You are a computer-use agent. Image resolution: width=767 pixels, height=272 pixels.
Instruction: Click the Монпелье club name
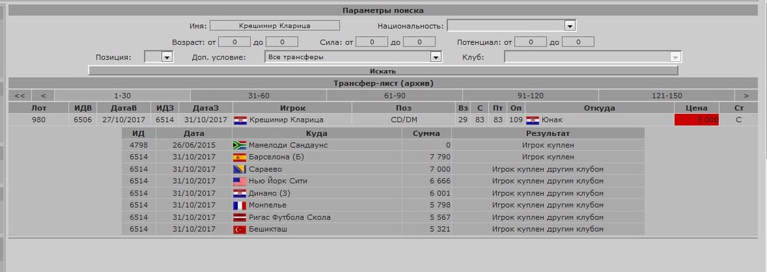267,205
